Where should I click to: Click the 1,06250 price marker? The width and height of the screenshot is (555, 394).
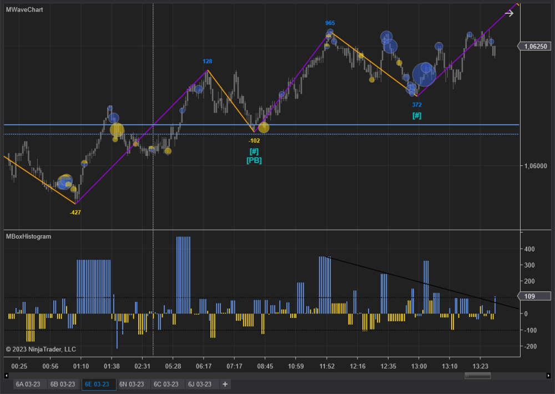click(x=535, y=47)
